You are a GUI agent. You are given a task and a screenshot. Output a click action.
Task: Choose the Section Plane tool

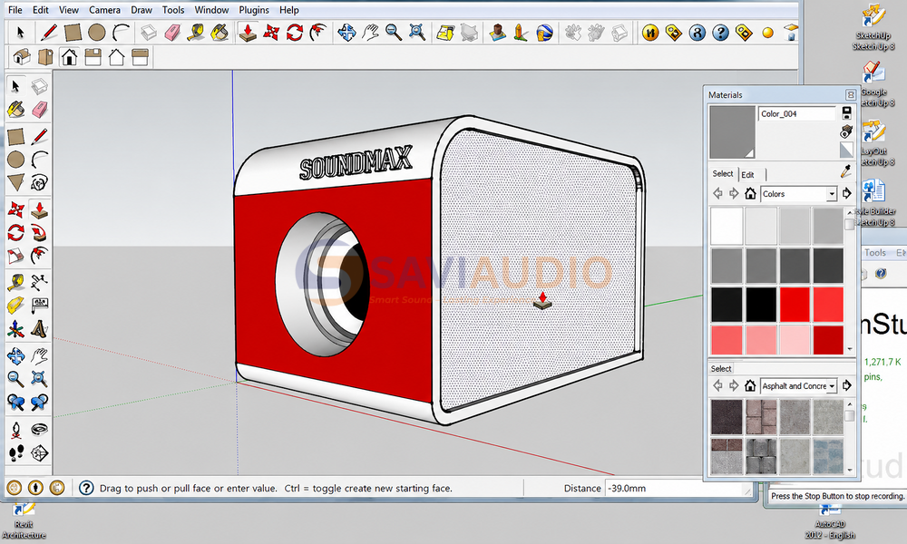tap(39, 452)
